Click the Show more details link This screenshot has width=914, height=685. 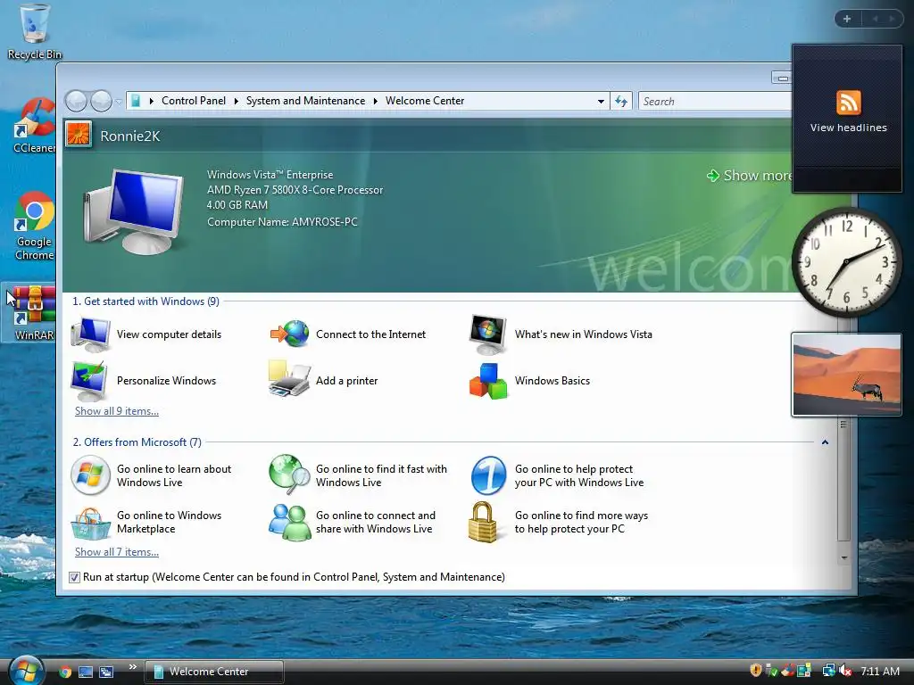point(750,176)
